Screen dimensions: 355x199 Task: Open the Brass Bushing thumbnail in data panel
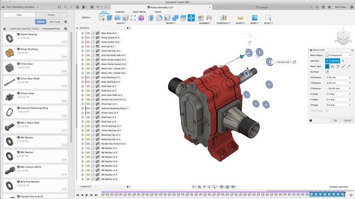click(x=9, y=53)
